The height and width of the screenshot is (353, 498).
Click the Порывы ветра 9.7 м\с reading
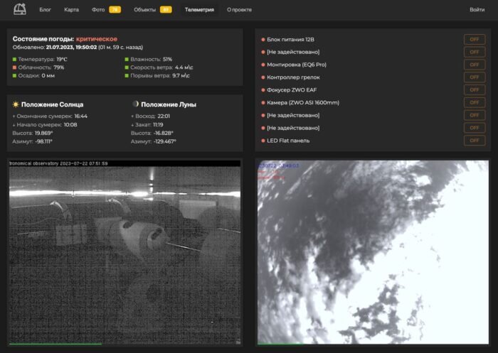click(x=181, y=76)
